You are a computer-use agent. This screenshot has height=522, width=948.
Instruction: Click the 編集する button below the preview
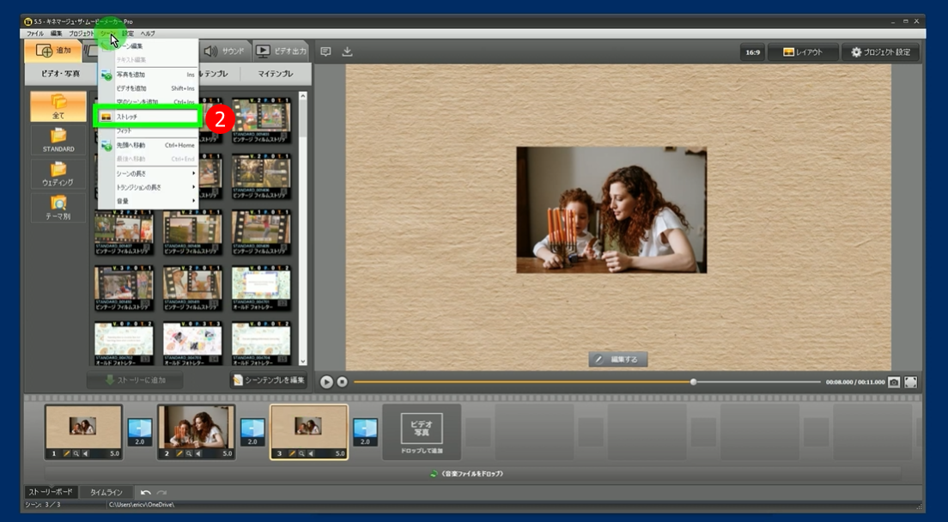(618, 360)
